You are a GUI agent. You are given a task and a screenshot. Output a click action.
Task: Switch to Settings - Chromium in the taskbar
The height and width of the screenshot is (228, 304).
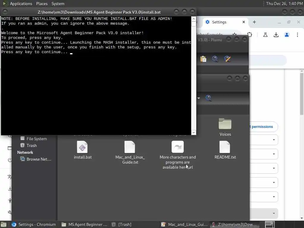tap(34, 224)
